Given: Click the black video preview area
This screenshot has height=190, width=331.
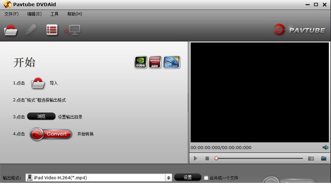Looking at the screenshot, I should pos(260,92).
